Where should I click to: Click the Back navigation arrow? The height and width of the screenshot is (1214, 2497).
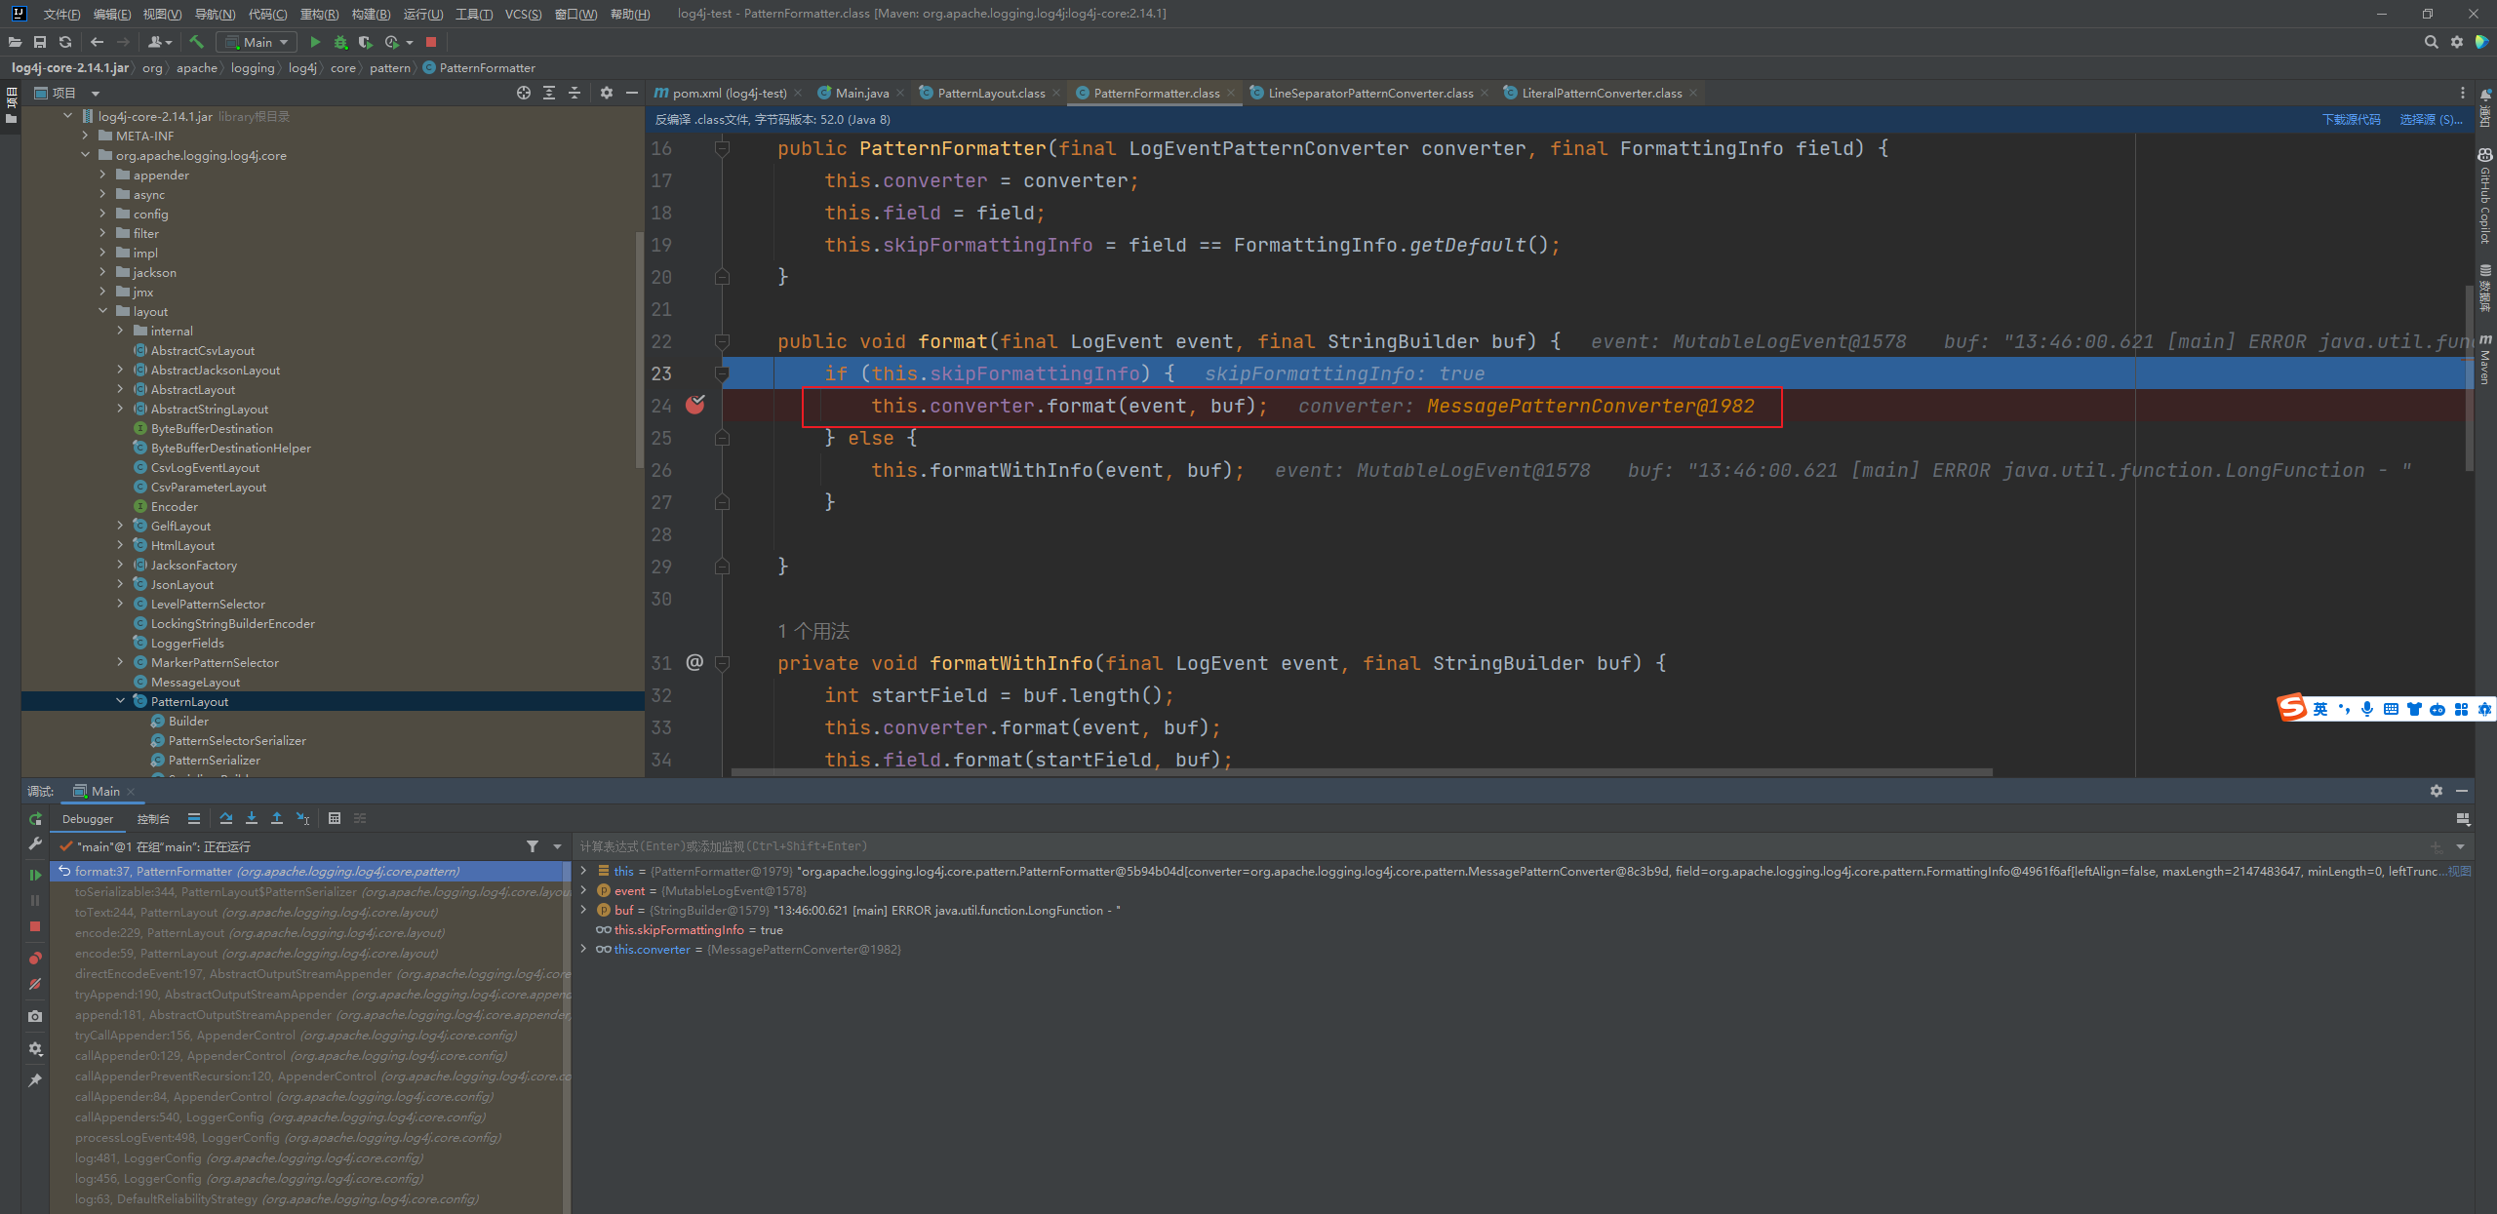pos(97,42)
